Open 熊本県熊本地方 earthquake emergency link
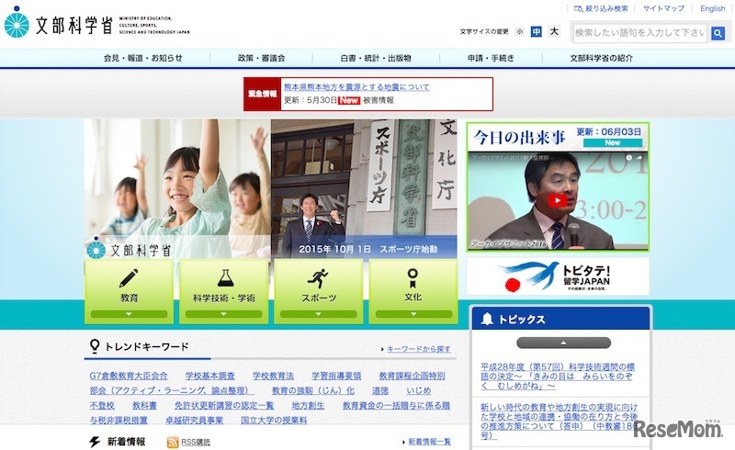Viewport: 735px width, 450px height. (x=356, y=87)
